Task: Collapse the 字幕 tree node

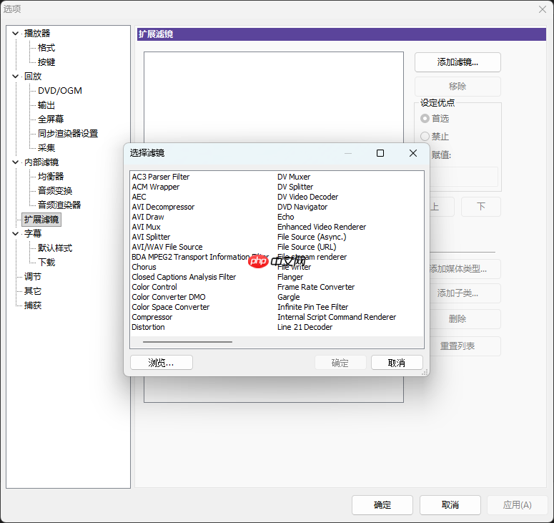Action: coord(15,233)
